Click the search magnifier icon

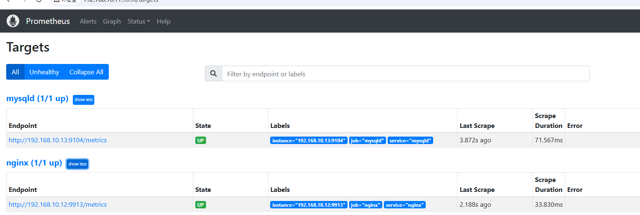[213, 73]
